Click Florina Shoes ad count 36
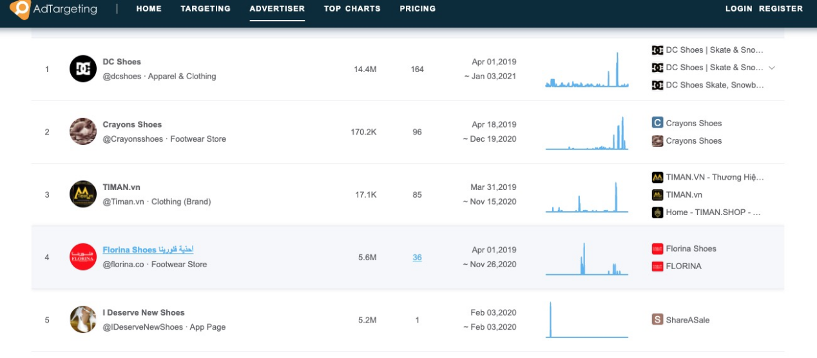 [x=417, y=258]
